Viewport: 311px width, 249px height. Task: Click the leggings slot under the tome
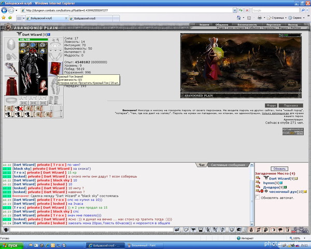click(x=55, y=86)
